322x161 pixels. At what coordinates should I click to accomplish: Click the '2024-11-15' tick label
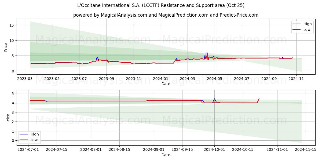(x=306, y=150)
